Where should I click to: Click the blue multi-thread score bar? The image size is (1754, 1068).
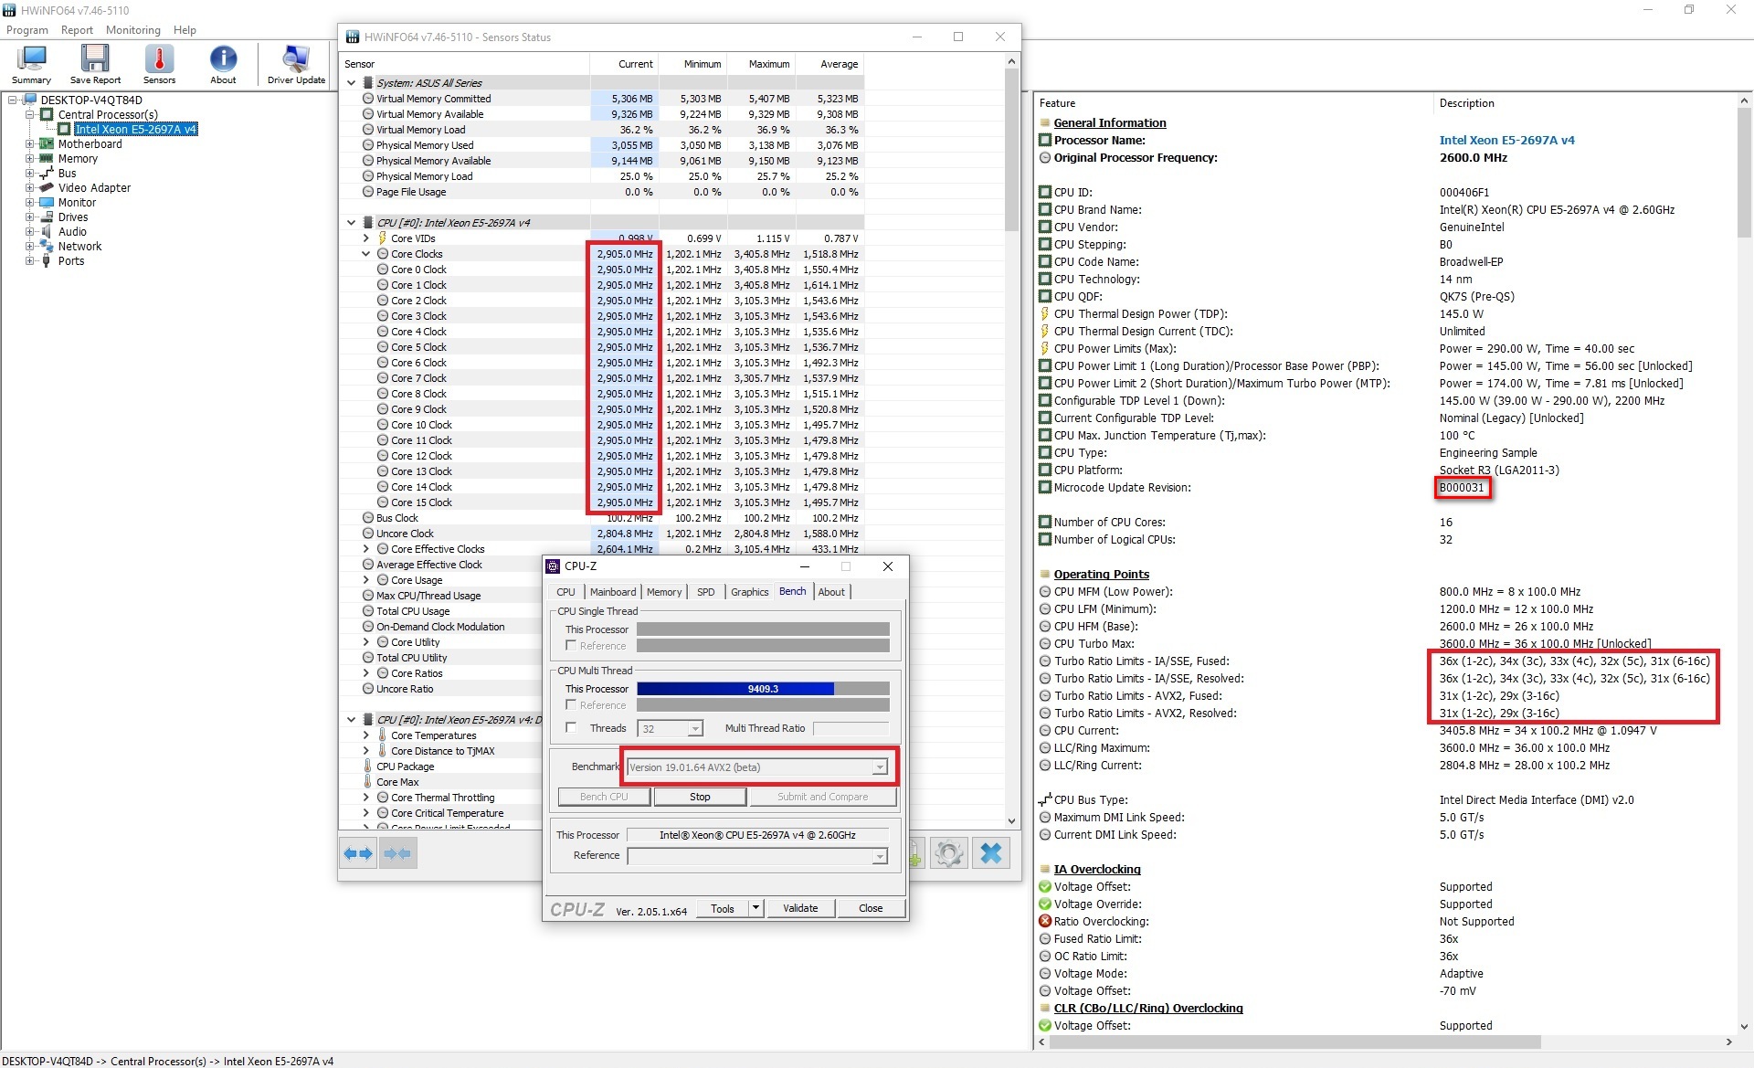click(734, 689)
